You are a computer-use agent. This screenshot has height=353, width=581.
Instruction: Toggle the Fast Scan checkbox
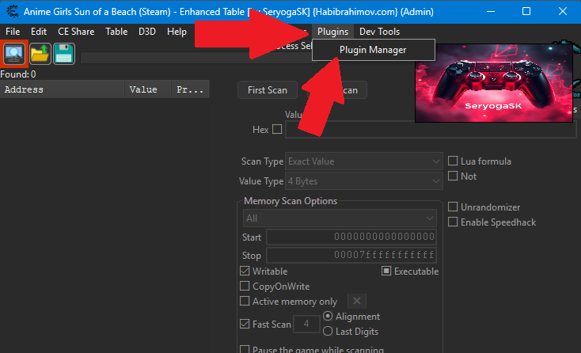[245, 324]
